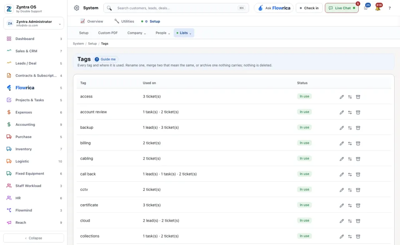Viewport: 400px width, 245px height.
Task: Edit the 'cctv' tag name
Action: coord(342,190)
